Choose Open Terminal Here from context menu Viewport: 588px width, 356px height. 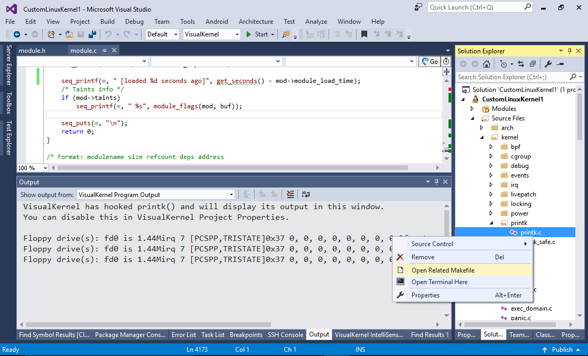tap(463, 282)
